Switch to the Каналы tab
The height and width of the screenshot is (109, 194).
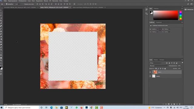click(156, 60)
